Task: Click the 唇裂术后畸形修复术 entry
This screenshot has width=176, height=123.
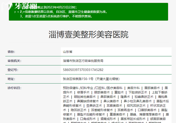Action: (x=91, y=115)
